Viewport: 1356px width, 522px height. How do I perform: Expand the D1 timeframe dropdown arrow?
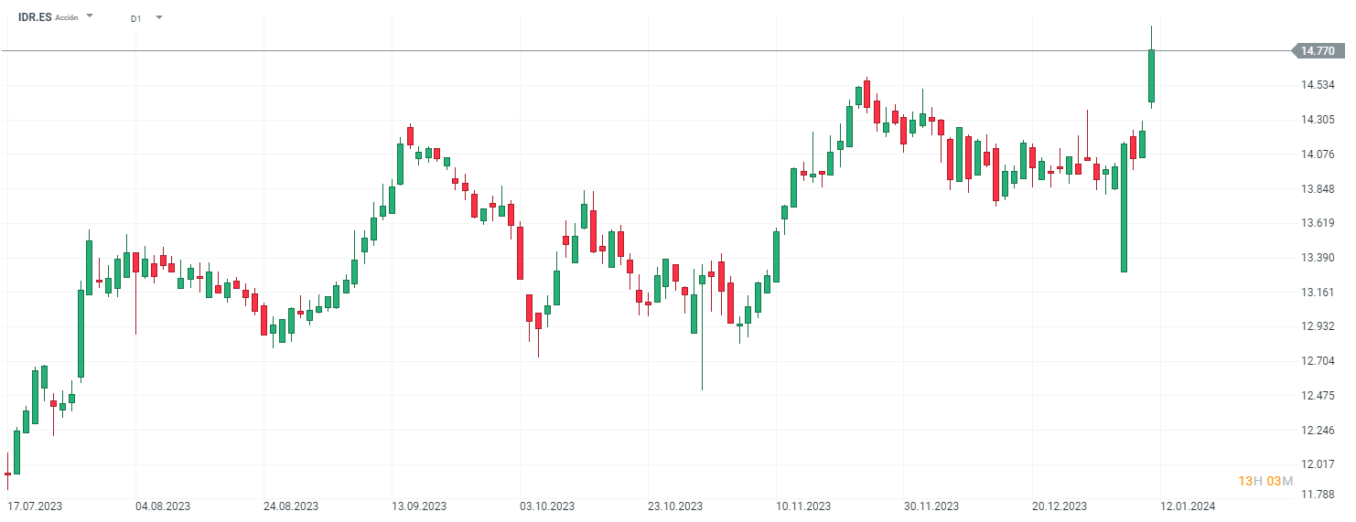(159, 17)
